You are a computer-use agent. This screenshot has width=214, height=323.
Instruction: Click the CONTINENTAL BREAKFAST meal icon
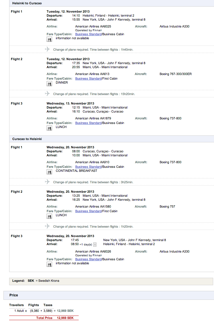pos(49,172)
